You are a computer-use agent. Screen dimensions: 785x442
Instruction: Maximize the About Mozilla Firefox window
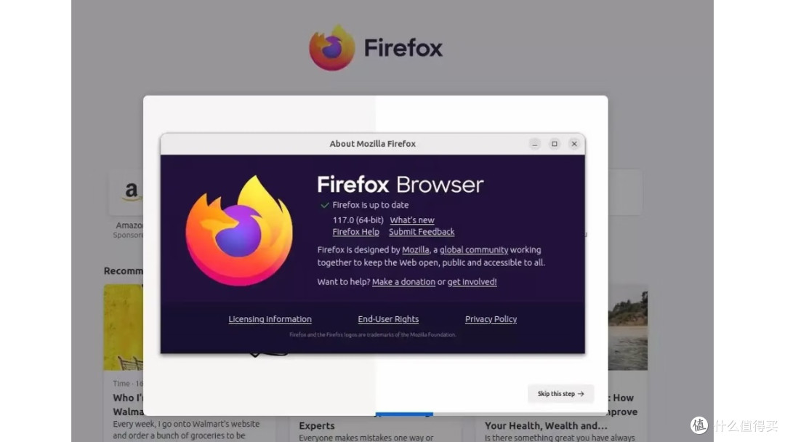[x=554, y=144]
